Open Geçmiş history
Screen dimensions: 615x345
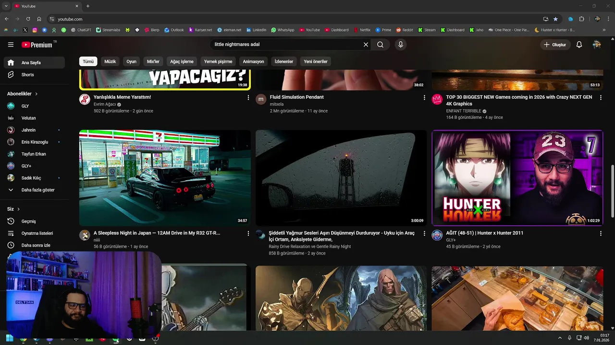point(34,221)
